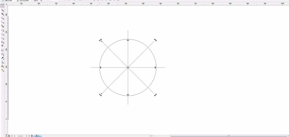Select the Smart Fill tool

click(x=2, y=26)
